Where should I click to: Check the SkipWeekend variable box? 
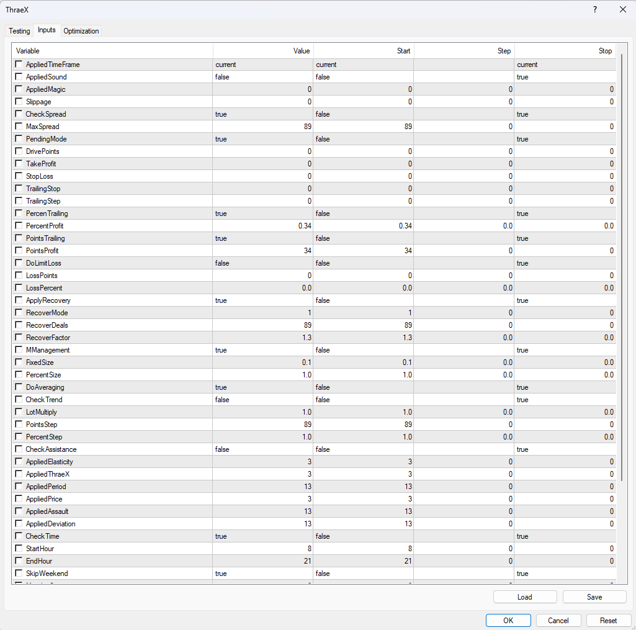tap(18, 574)
